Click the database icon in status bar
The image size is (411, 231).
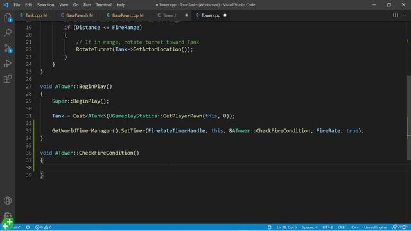coord(270,227)
